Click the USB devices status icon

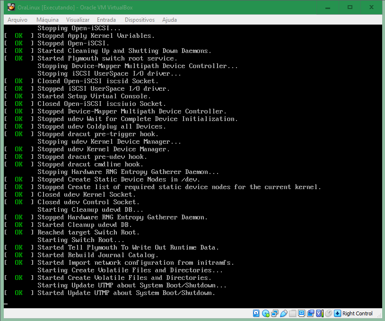[x=284, y=313]
